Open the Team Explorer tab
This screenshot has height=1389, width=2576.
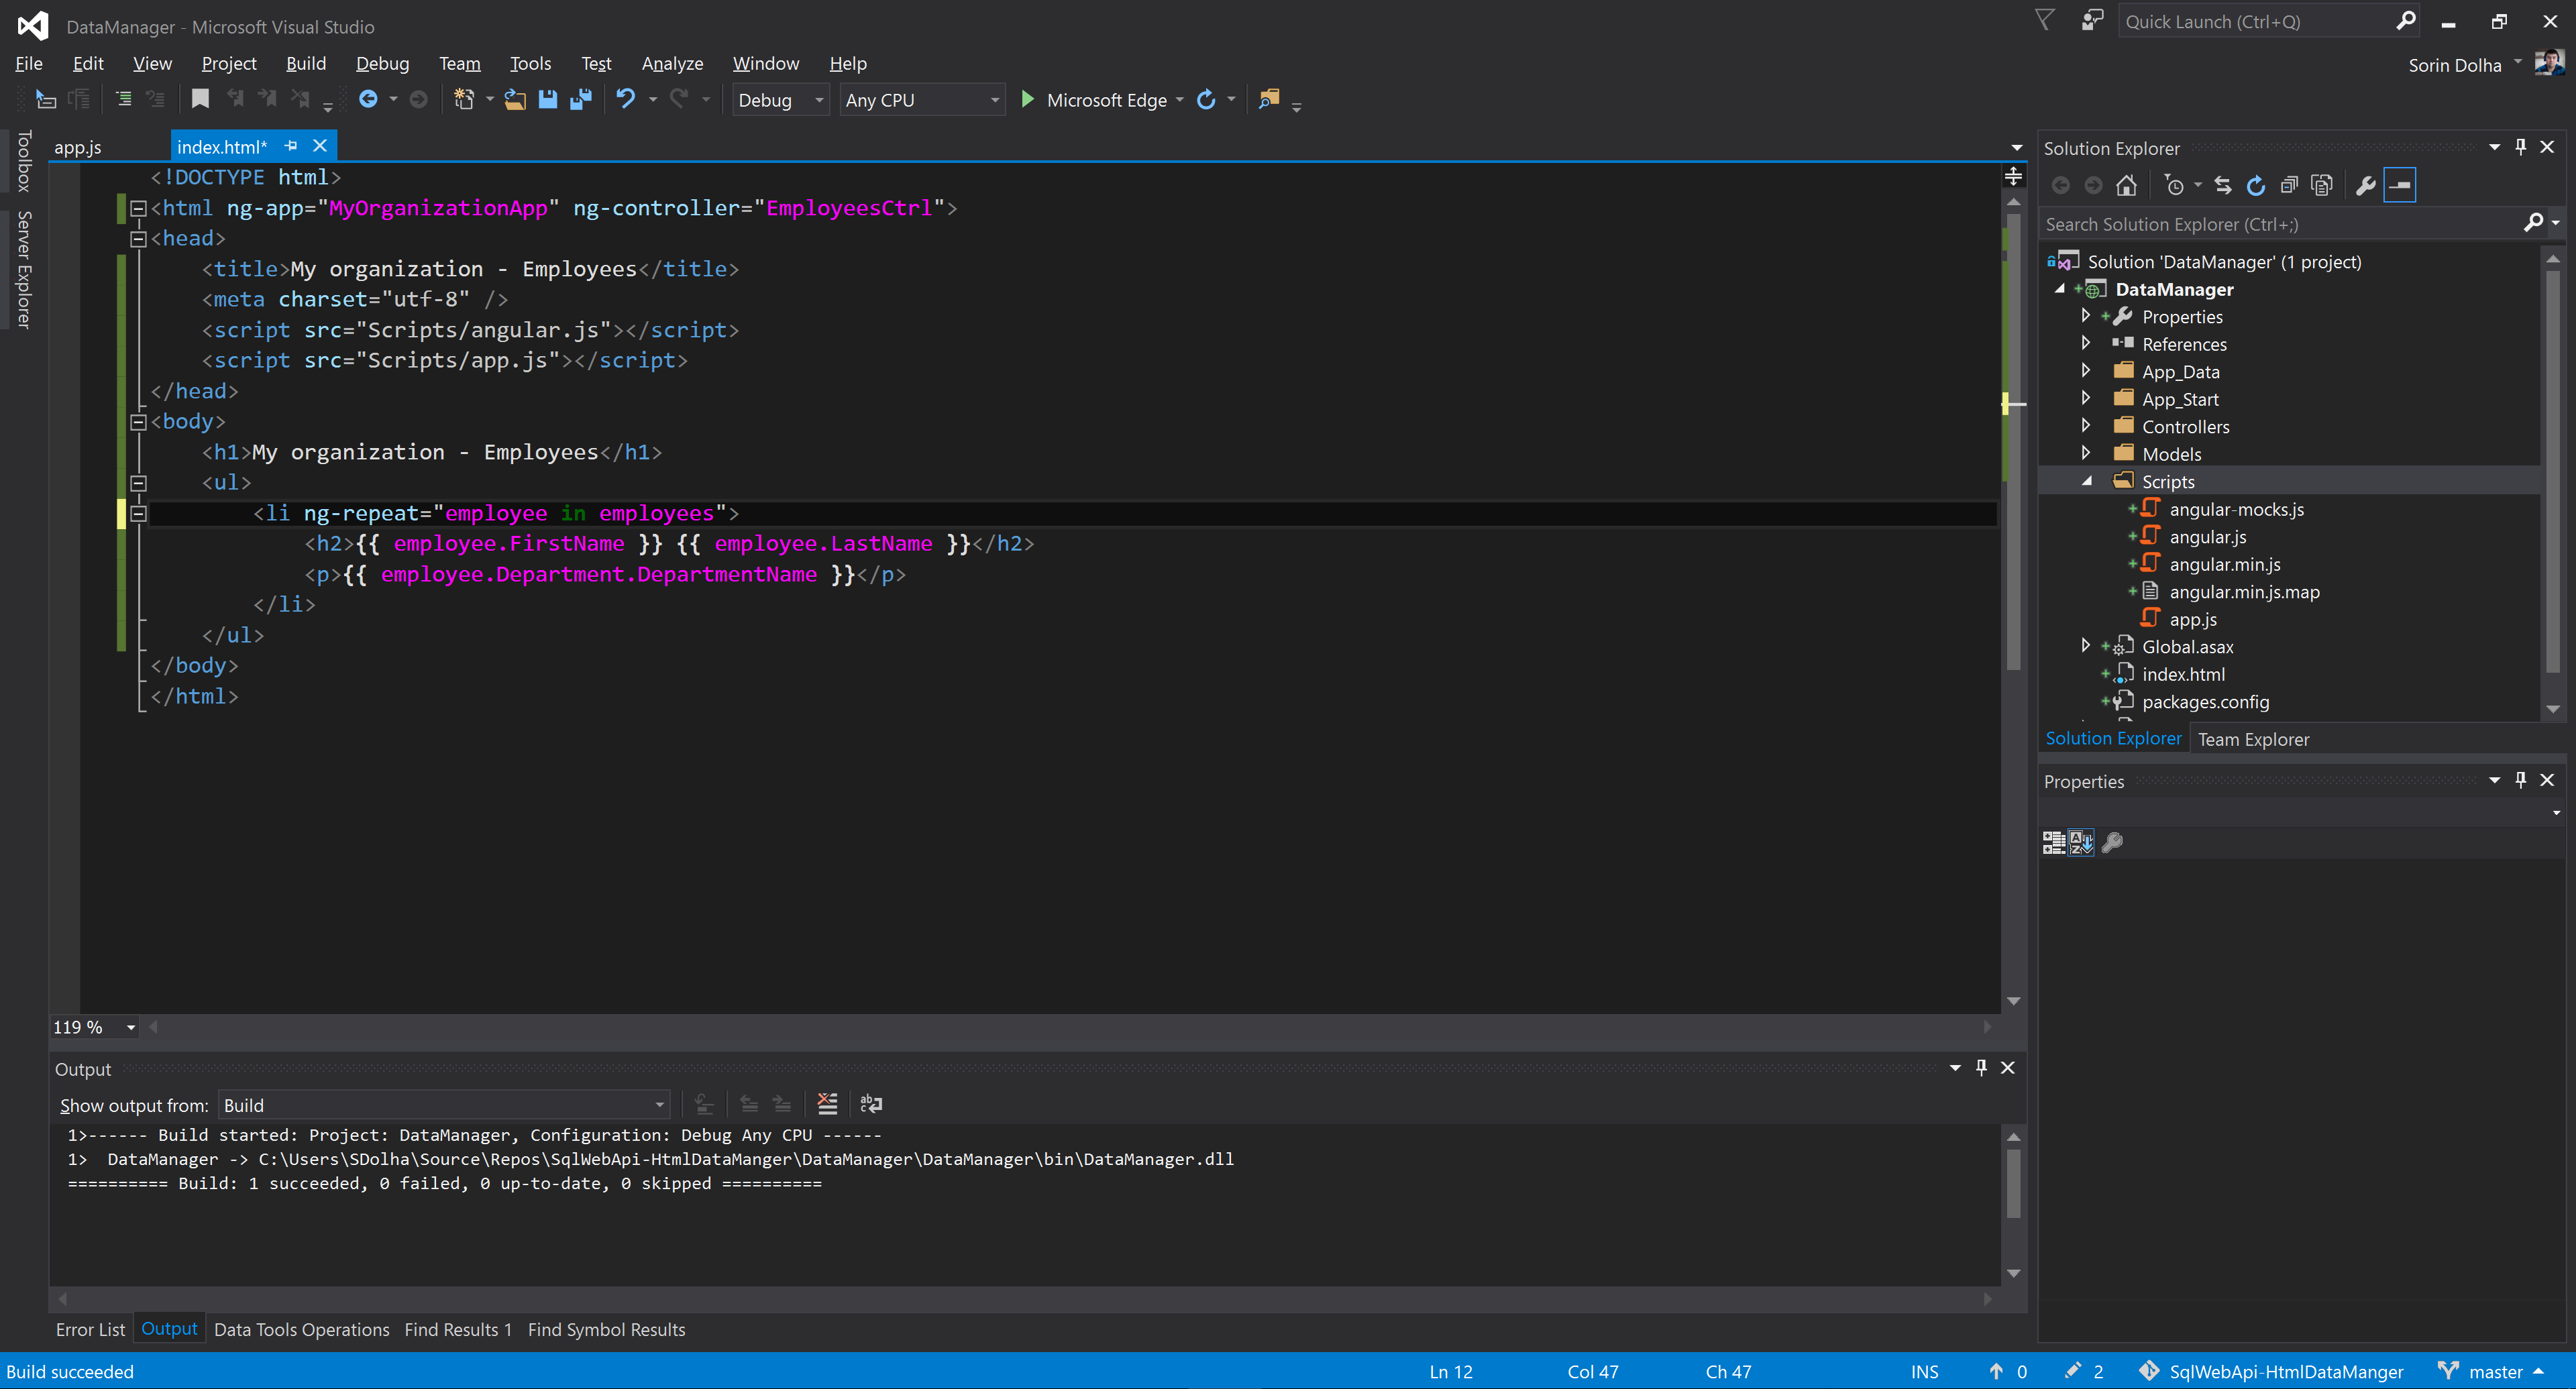pyautogui.click(x=2253, y=739)
